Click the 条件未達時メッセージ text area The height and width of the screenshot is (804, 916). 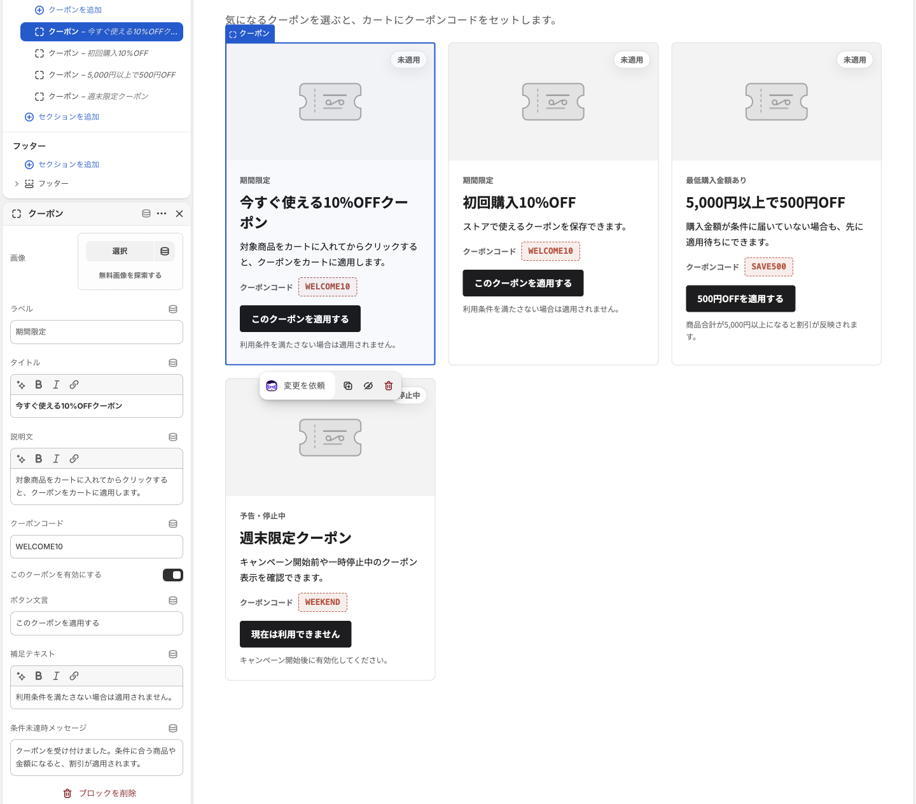pyautogui.click(x=97, y=758)
